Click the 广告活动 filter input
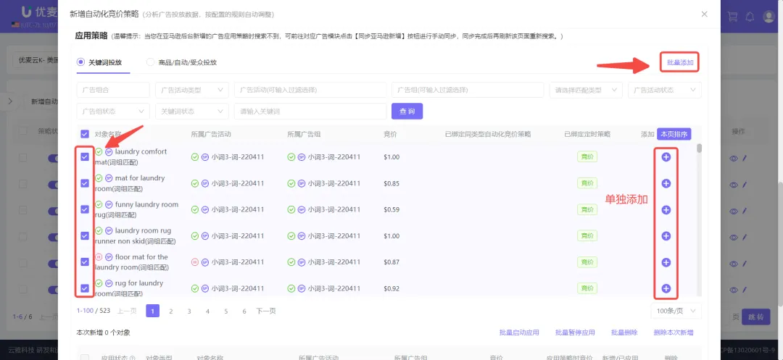 [310, 91]
